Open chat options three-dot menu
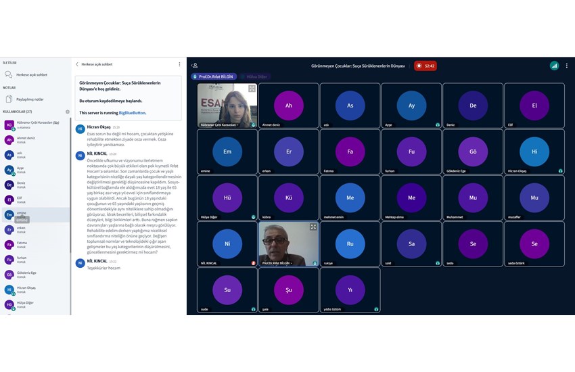 point(179,64)
